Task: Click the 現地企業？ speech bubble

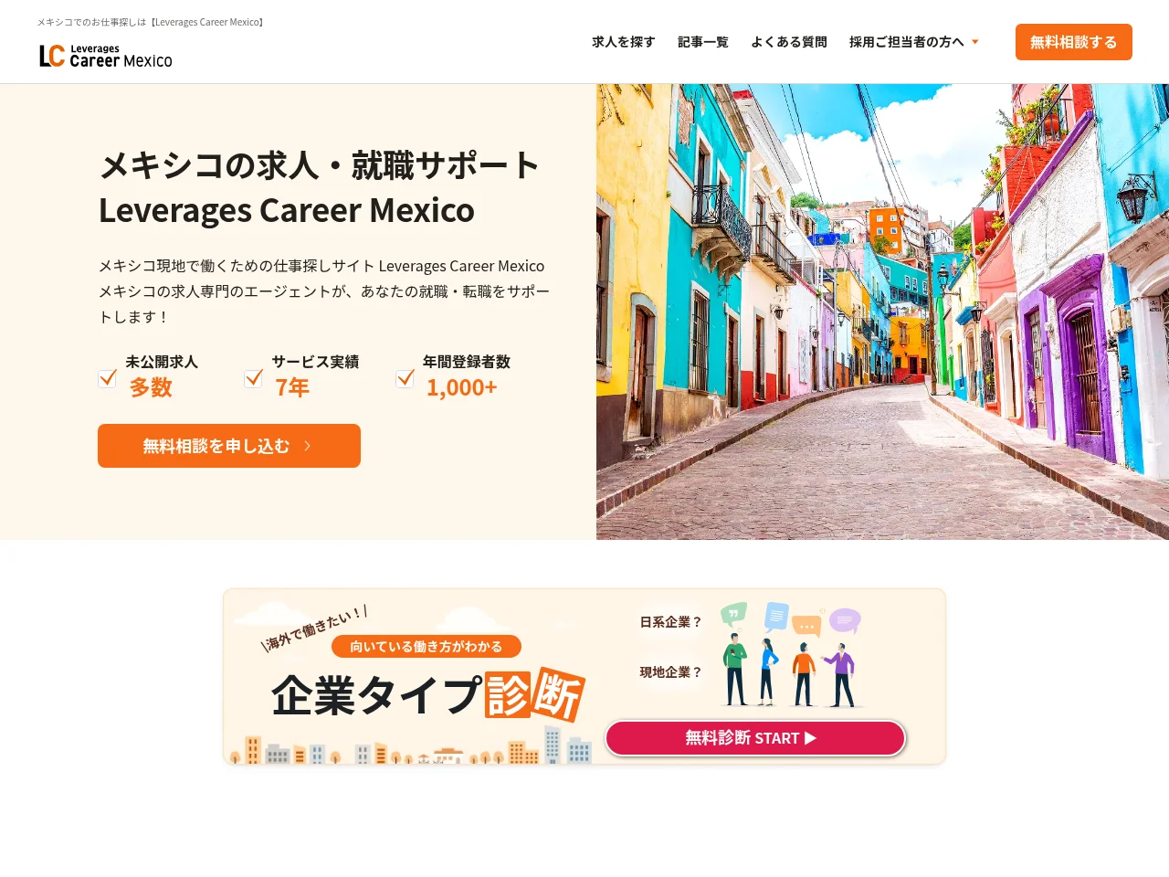Action: [x=670, y=672]
